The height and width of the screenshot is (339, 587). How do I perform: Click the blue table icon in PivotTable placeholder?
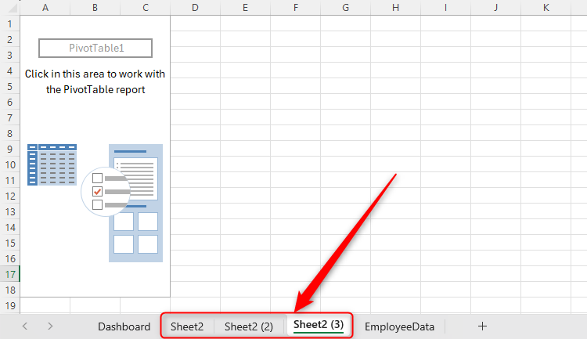pyautogui.click(x=52, y=164)
